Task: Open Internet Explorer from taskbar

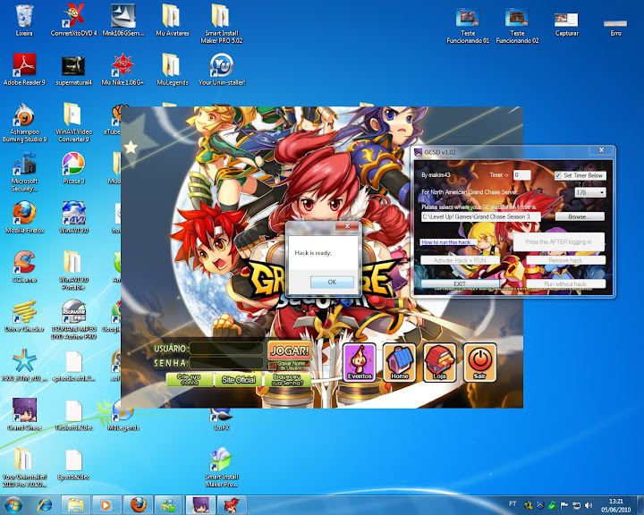Action: [46, 505]
